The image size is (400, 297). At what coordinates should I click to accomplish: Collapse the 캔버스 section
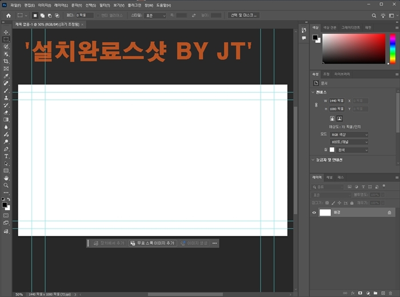(x=314, y=92)
